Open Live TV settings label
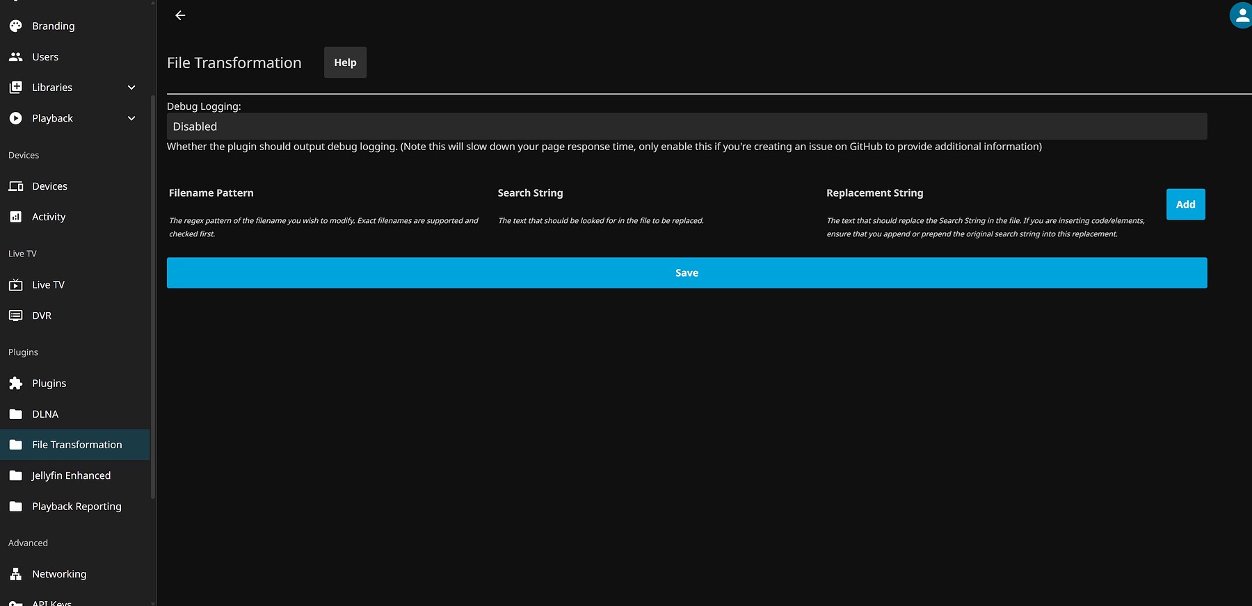 48,285
